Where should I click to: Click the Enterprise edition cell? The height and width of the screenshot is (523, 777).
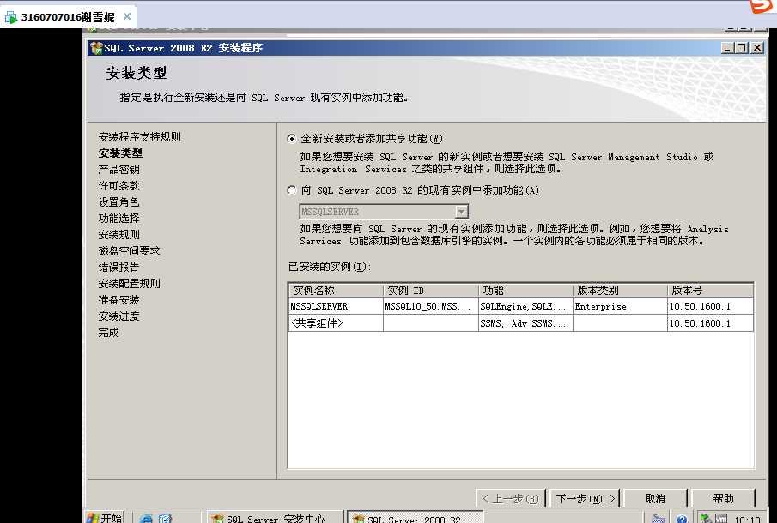pos(620,306)
